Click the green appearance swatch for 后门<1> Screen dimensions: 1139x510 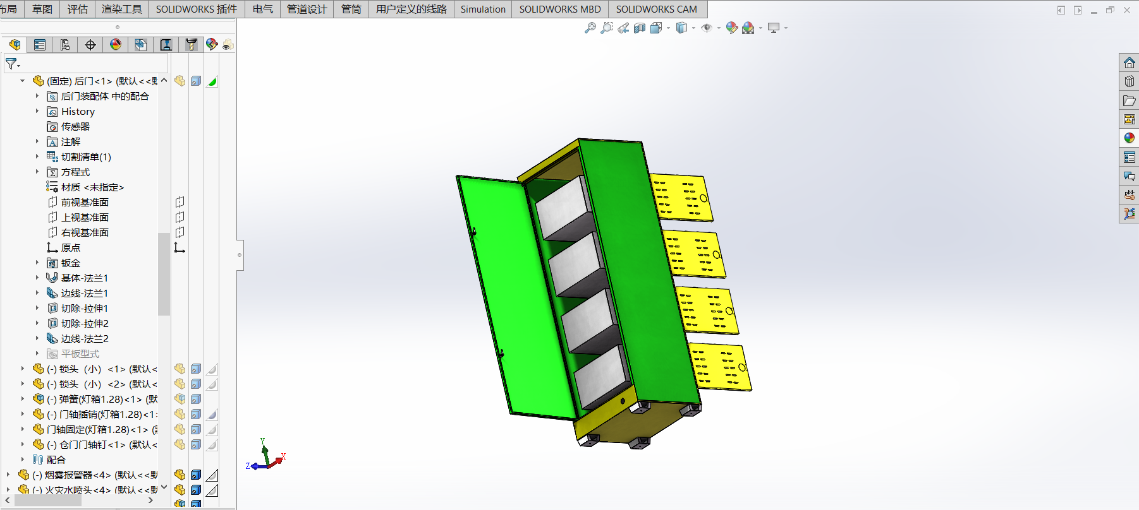[x=212, y=81]
